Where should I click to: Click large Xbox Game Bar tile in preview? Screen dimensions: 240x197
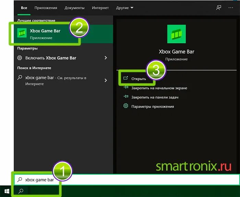pyautogui.click(x=177, y=34)
